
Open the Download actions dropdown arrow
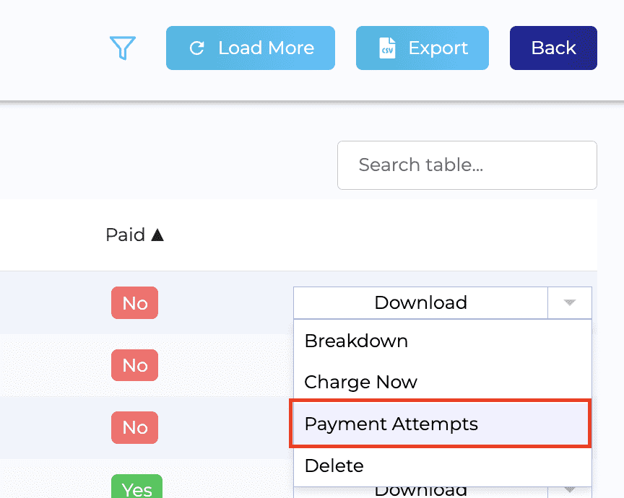click(570, 302)
